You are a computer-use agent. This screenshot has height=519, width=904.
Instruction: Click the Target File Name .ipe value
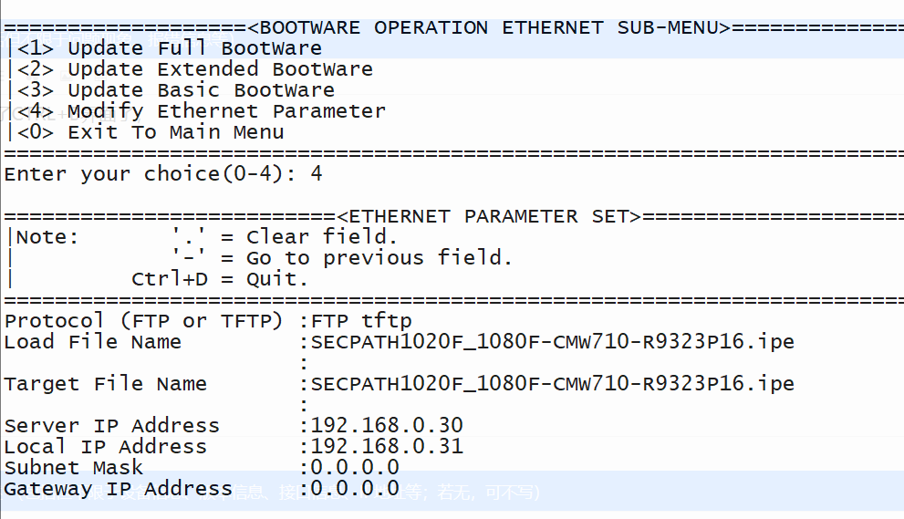click(552, 384)
